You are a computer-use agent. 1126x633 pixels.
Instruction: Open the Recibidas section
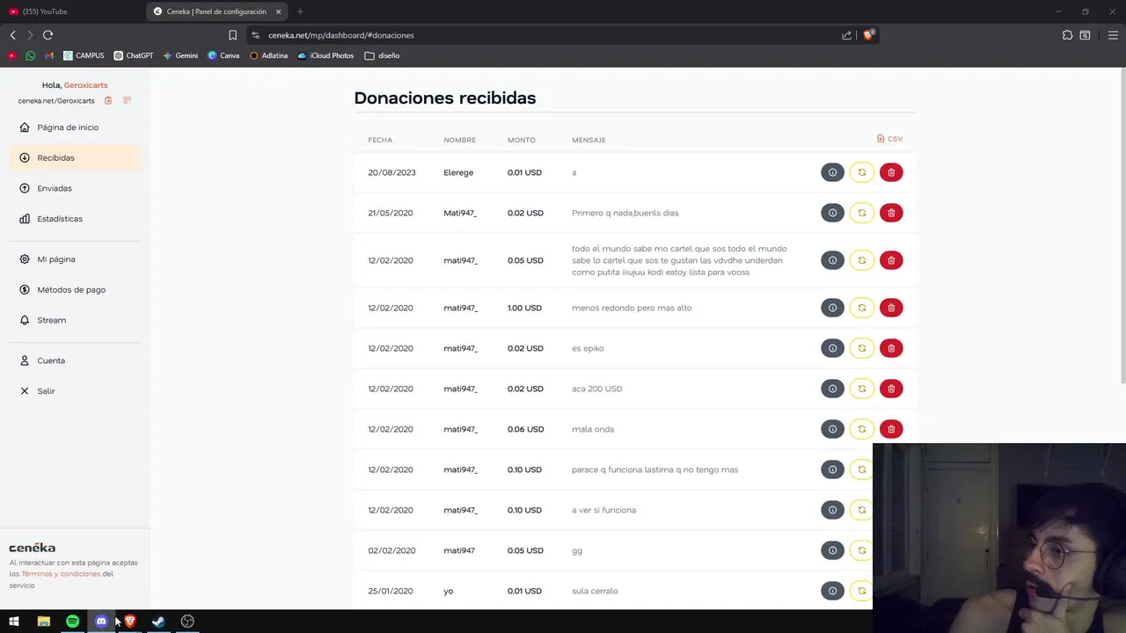[x=75, y=158]
